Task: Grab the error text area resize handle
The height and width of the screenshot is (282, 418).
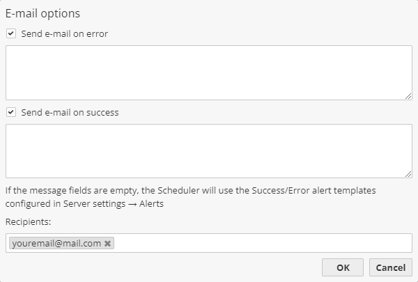Action: pos(408,96)
